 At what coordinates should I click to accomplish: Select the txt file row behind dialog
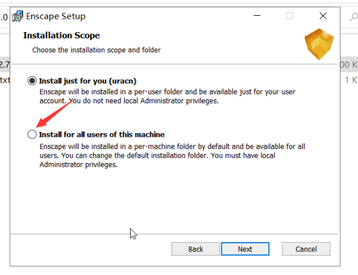pos(5,80)
